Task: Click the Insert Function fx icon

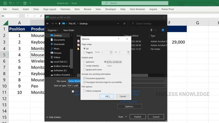Action: click(x=41, y=16)
